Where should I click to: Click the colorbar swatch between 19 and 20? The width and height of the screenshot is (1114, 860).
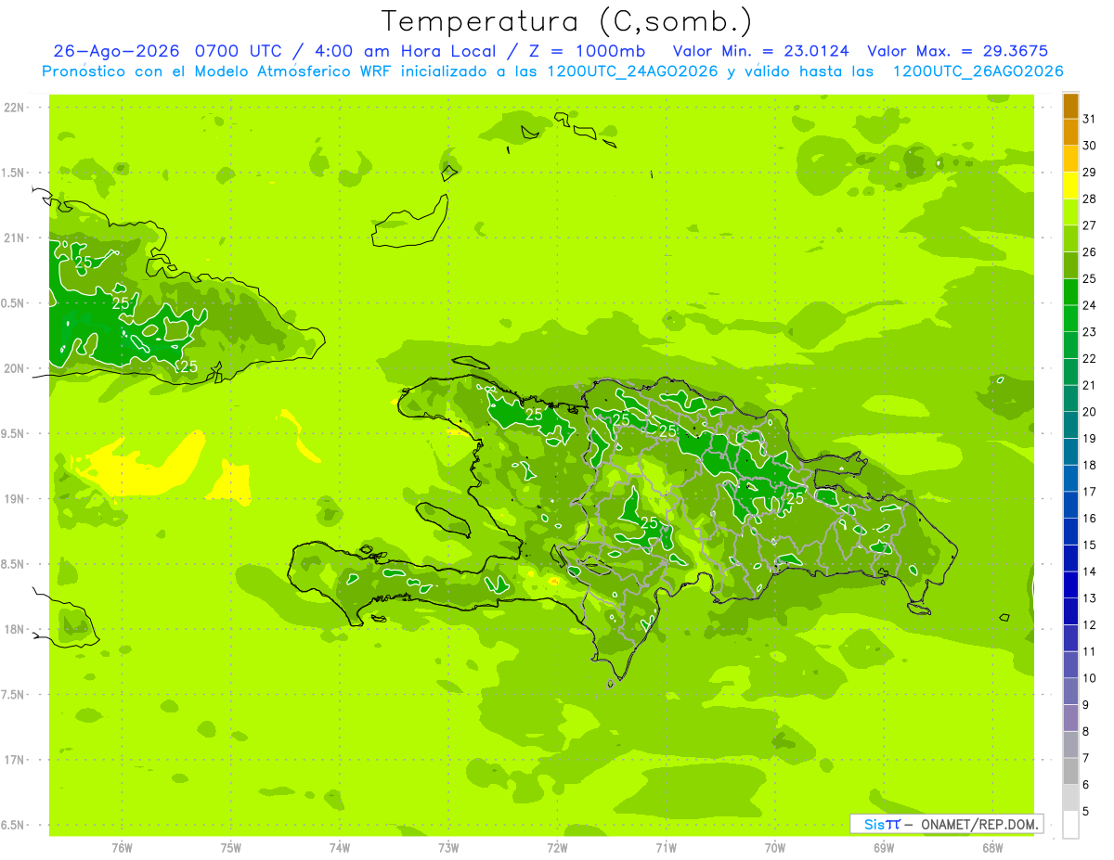coord(1070,425)
